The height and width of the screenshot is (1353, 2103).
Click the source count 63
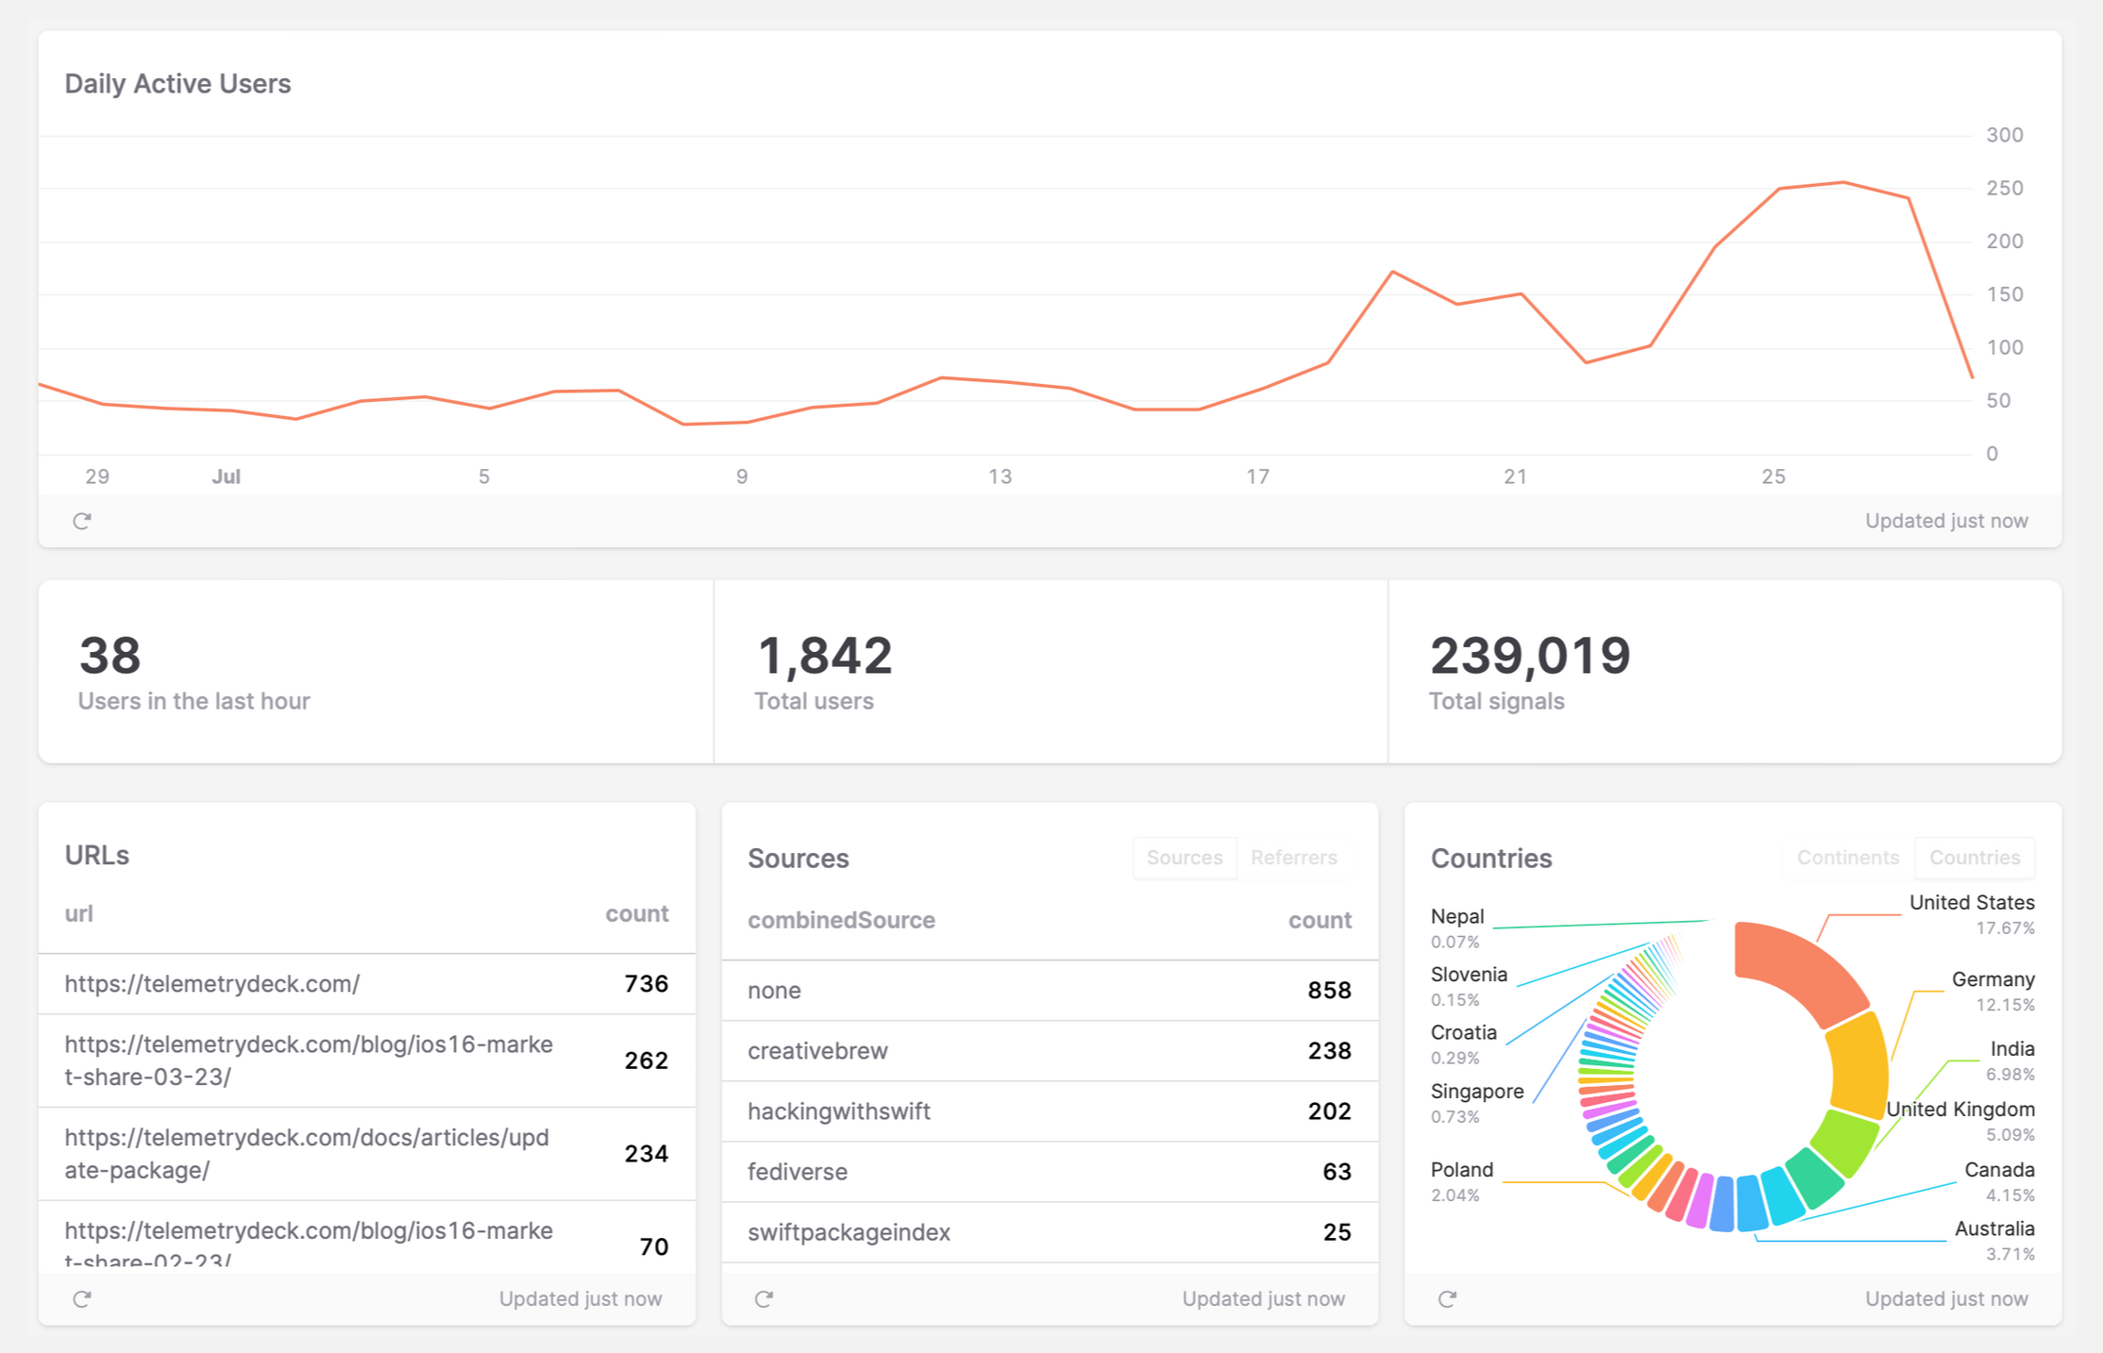1337,1172
